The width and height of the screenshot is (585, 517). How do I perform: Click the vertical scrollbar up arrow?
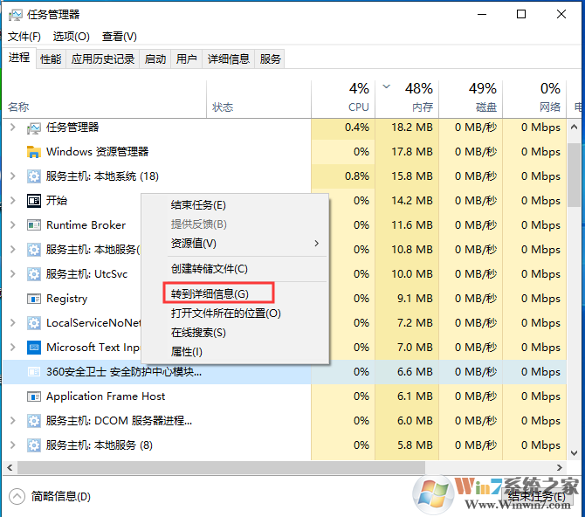point(575,128)
